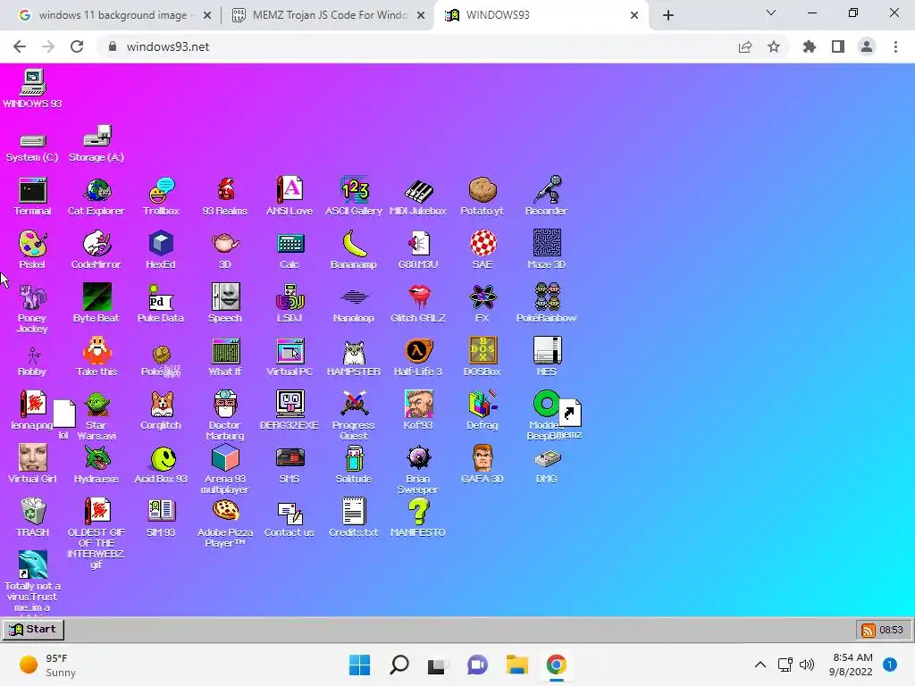Open ASCII Gallery icon
Viewport: 915px width, 686px height.
pyautogui.click(x=354, y=197)
